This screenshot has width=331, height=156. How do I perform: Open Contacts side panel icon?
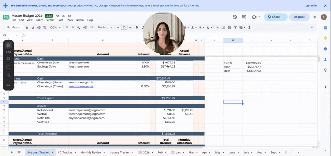pyautogui.click(x=325, y=59)
